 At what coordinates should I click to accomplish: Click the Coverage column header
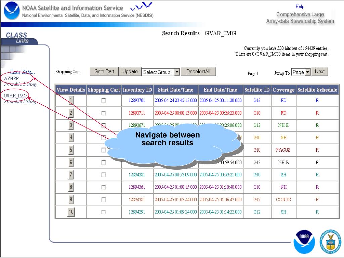pos(284,90)
